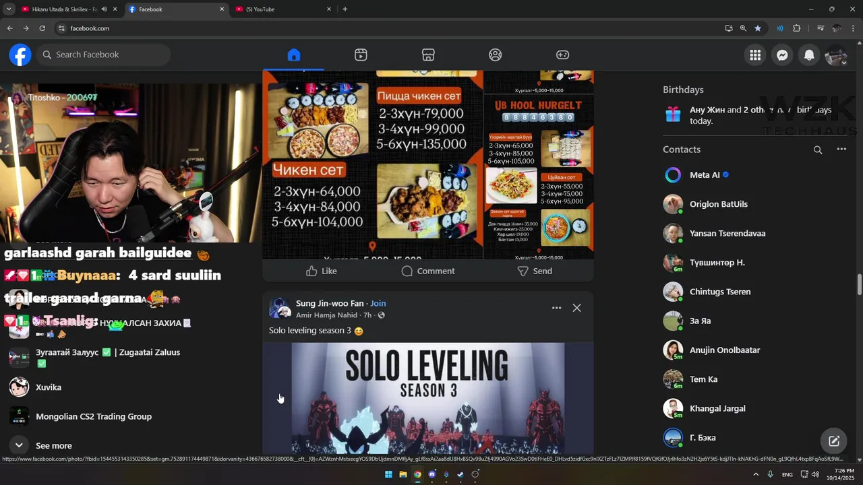The image size is (863, 485).
Task: Open the Contacts options menu
Action: [841, 150]
